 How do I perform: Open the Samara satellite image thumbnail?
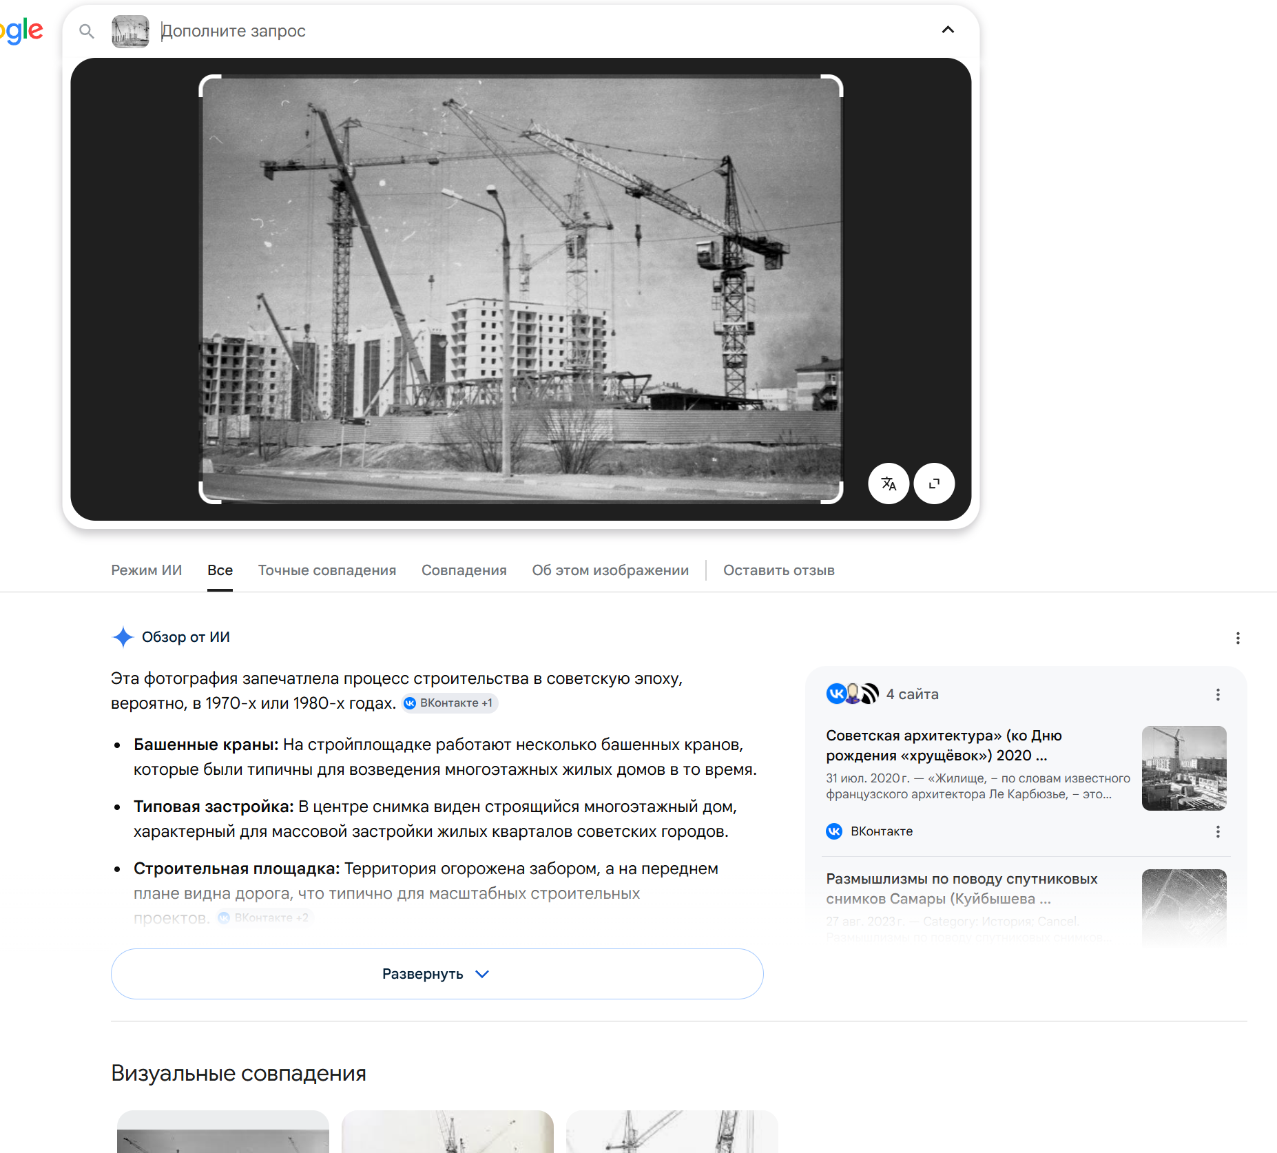(x=1184, y=908)
